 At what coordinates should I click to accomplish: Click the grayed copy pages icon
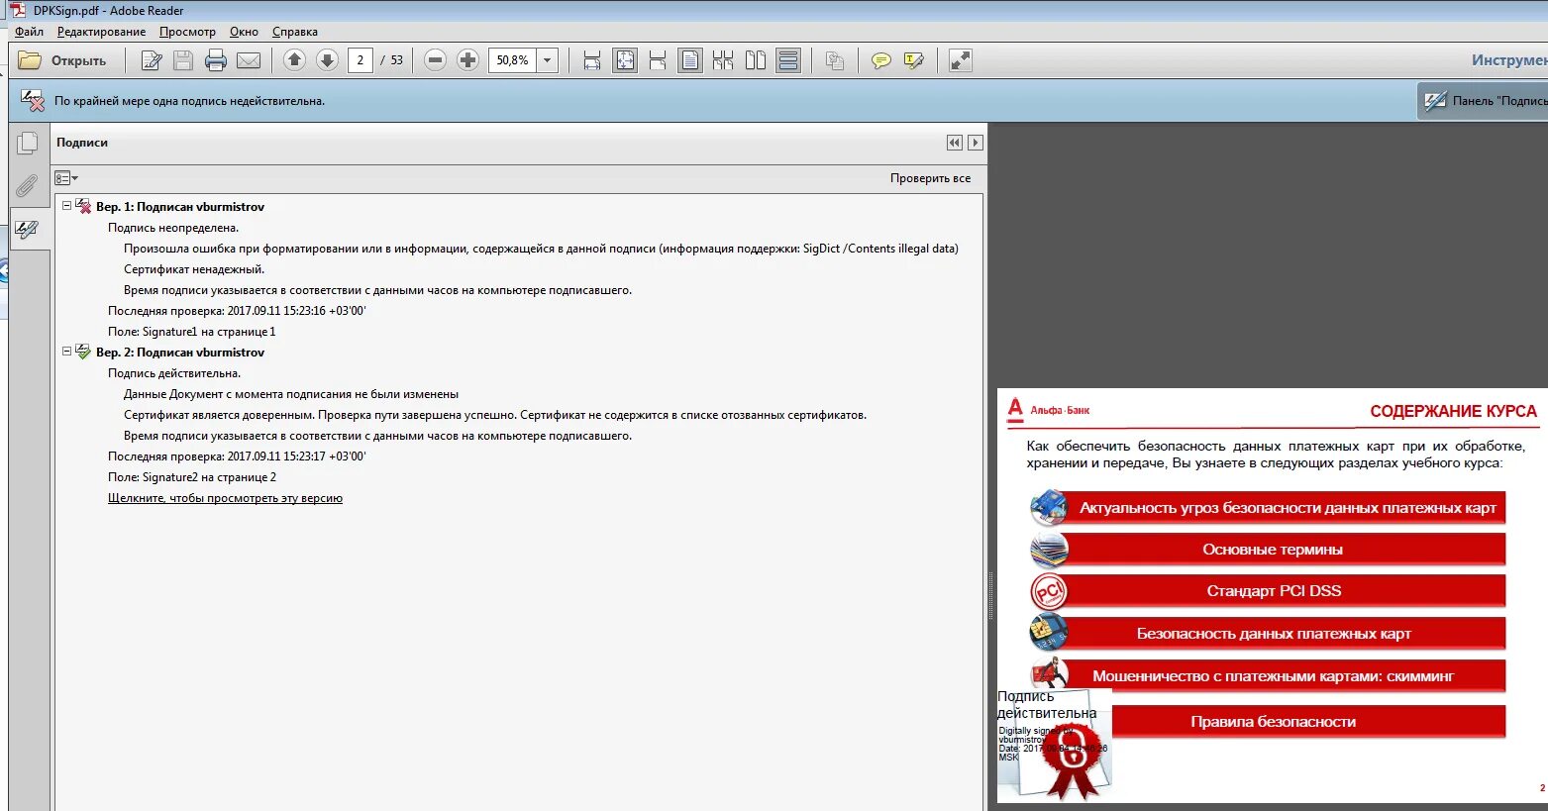tap(835, 60)
